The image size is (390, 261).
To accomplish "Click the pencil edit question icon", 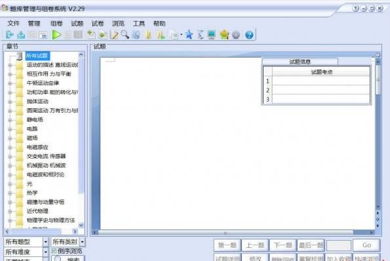I will tap(114, 35).
